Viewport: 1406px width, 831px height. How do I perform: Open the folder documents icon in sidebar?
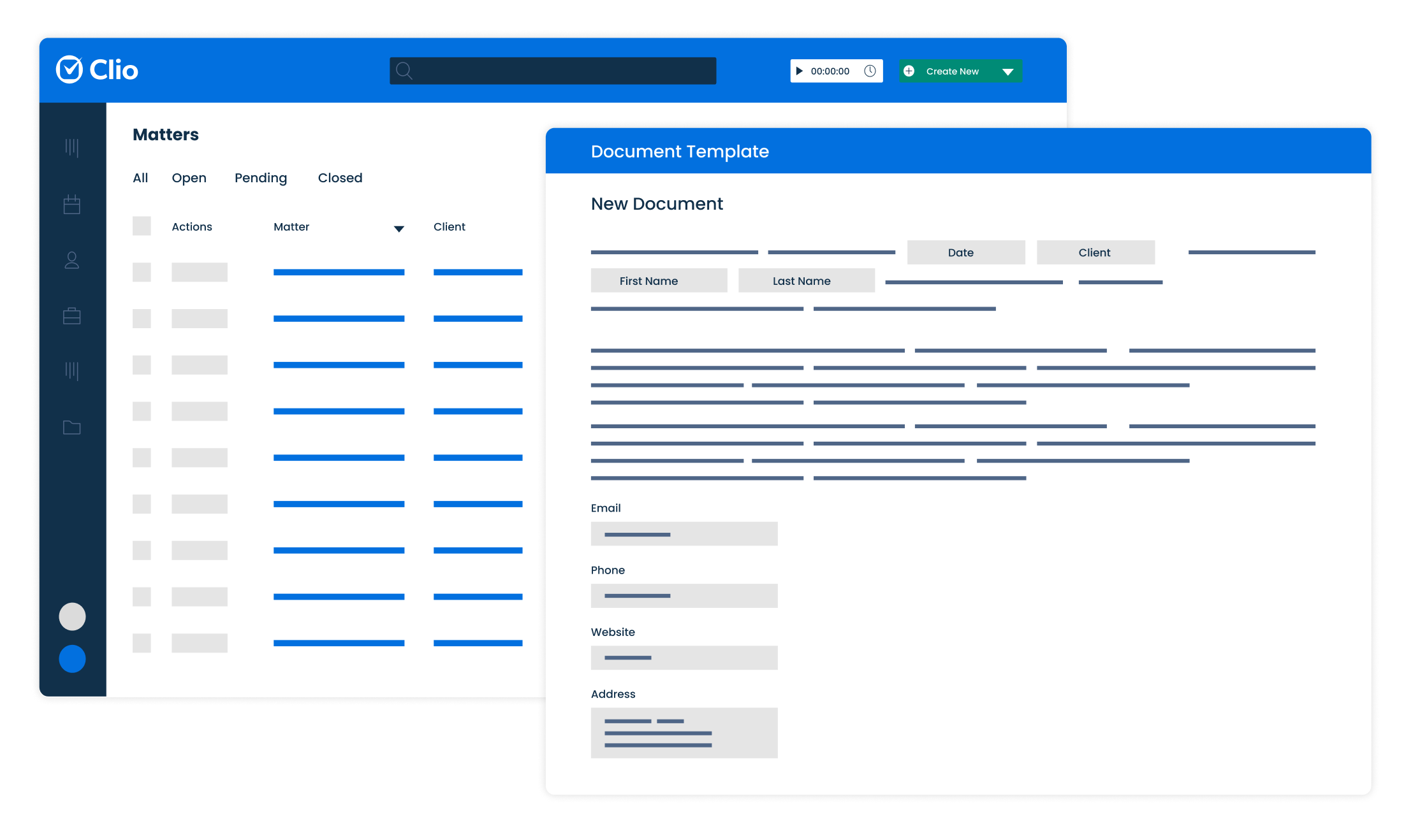click(x=72, y=427)
